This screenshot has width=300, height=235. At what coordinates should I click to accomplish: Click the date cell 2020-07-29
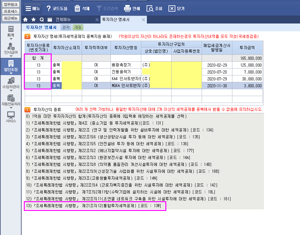(x=217, y=79)
